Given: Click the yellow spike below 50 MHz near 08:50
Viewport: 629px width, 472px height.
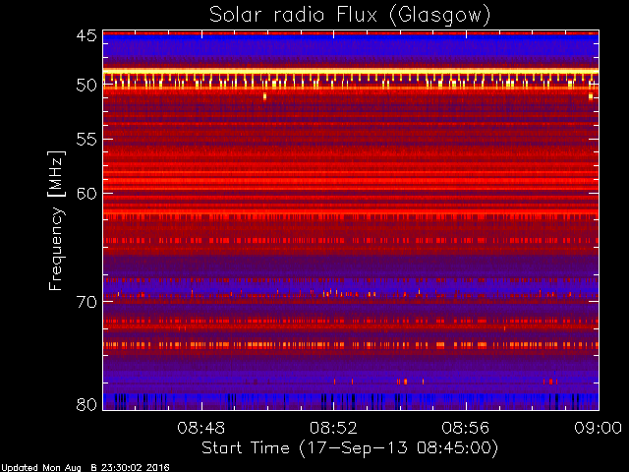Looking at the screenshot, I should pos(264,96).
